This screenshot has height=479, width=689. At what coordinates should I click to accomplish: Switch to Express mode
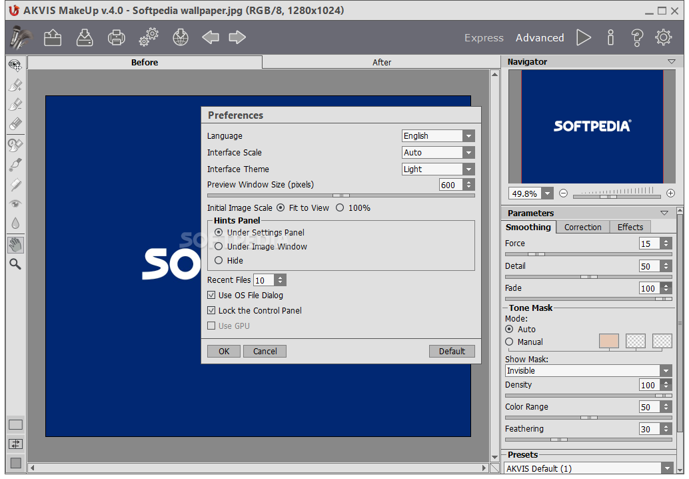click(484, 38)
